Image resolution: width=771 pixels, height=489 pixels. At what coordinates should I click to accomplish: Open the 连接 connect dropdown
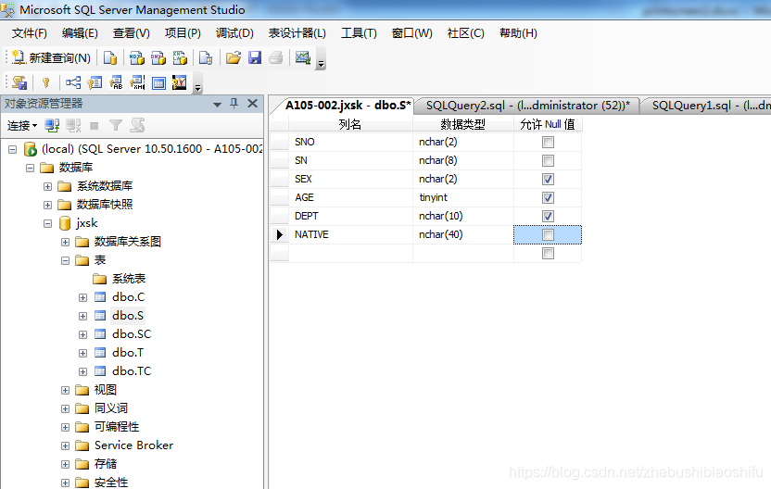[22, 126]
